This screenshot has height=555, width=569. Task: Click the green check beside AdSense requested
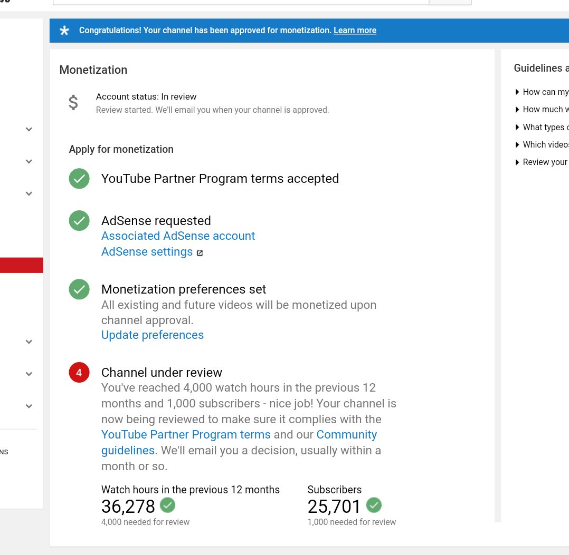pyautogui.click(x=79, y=221)
